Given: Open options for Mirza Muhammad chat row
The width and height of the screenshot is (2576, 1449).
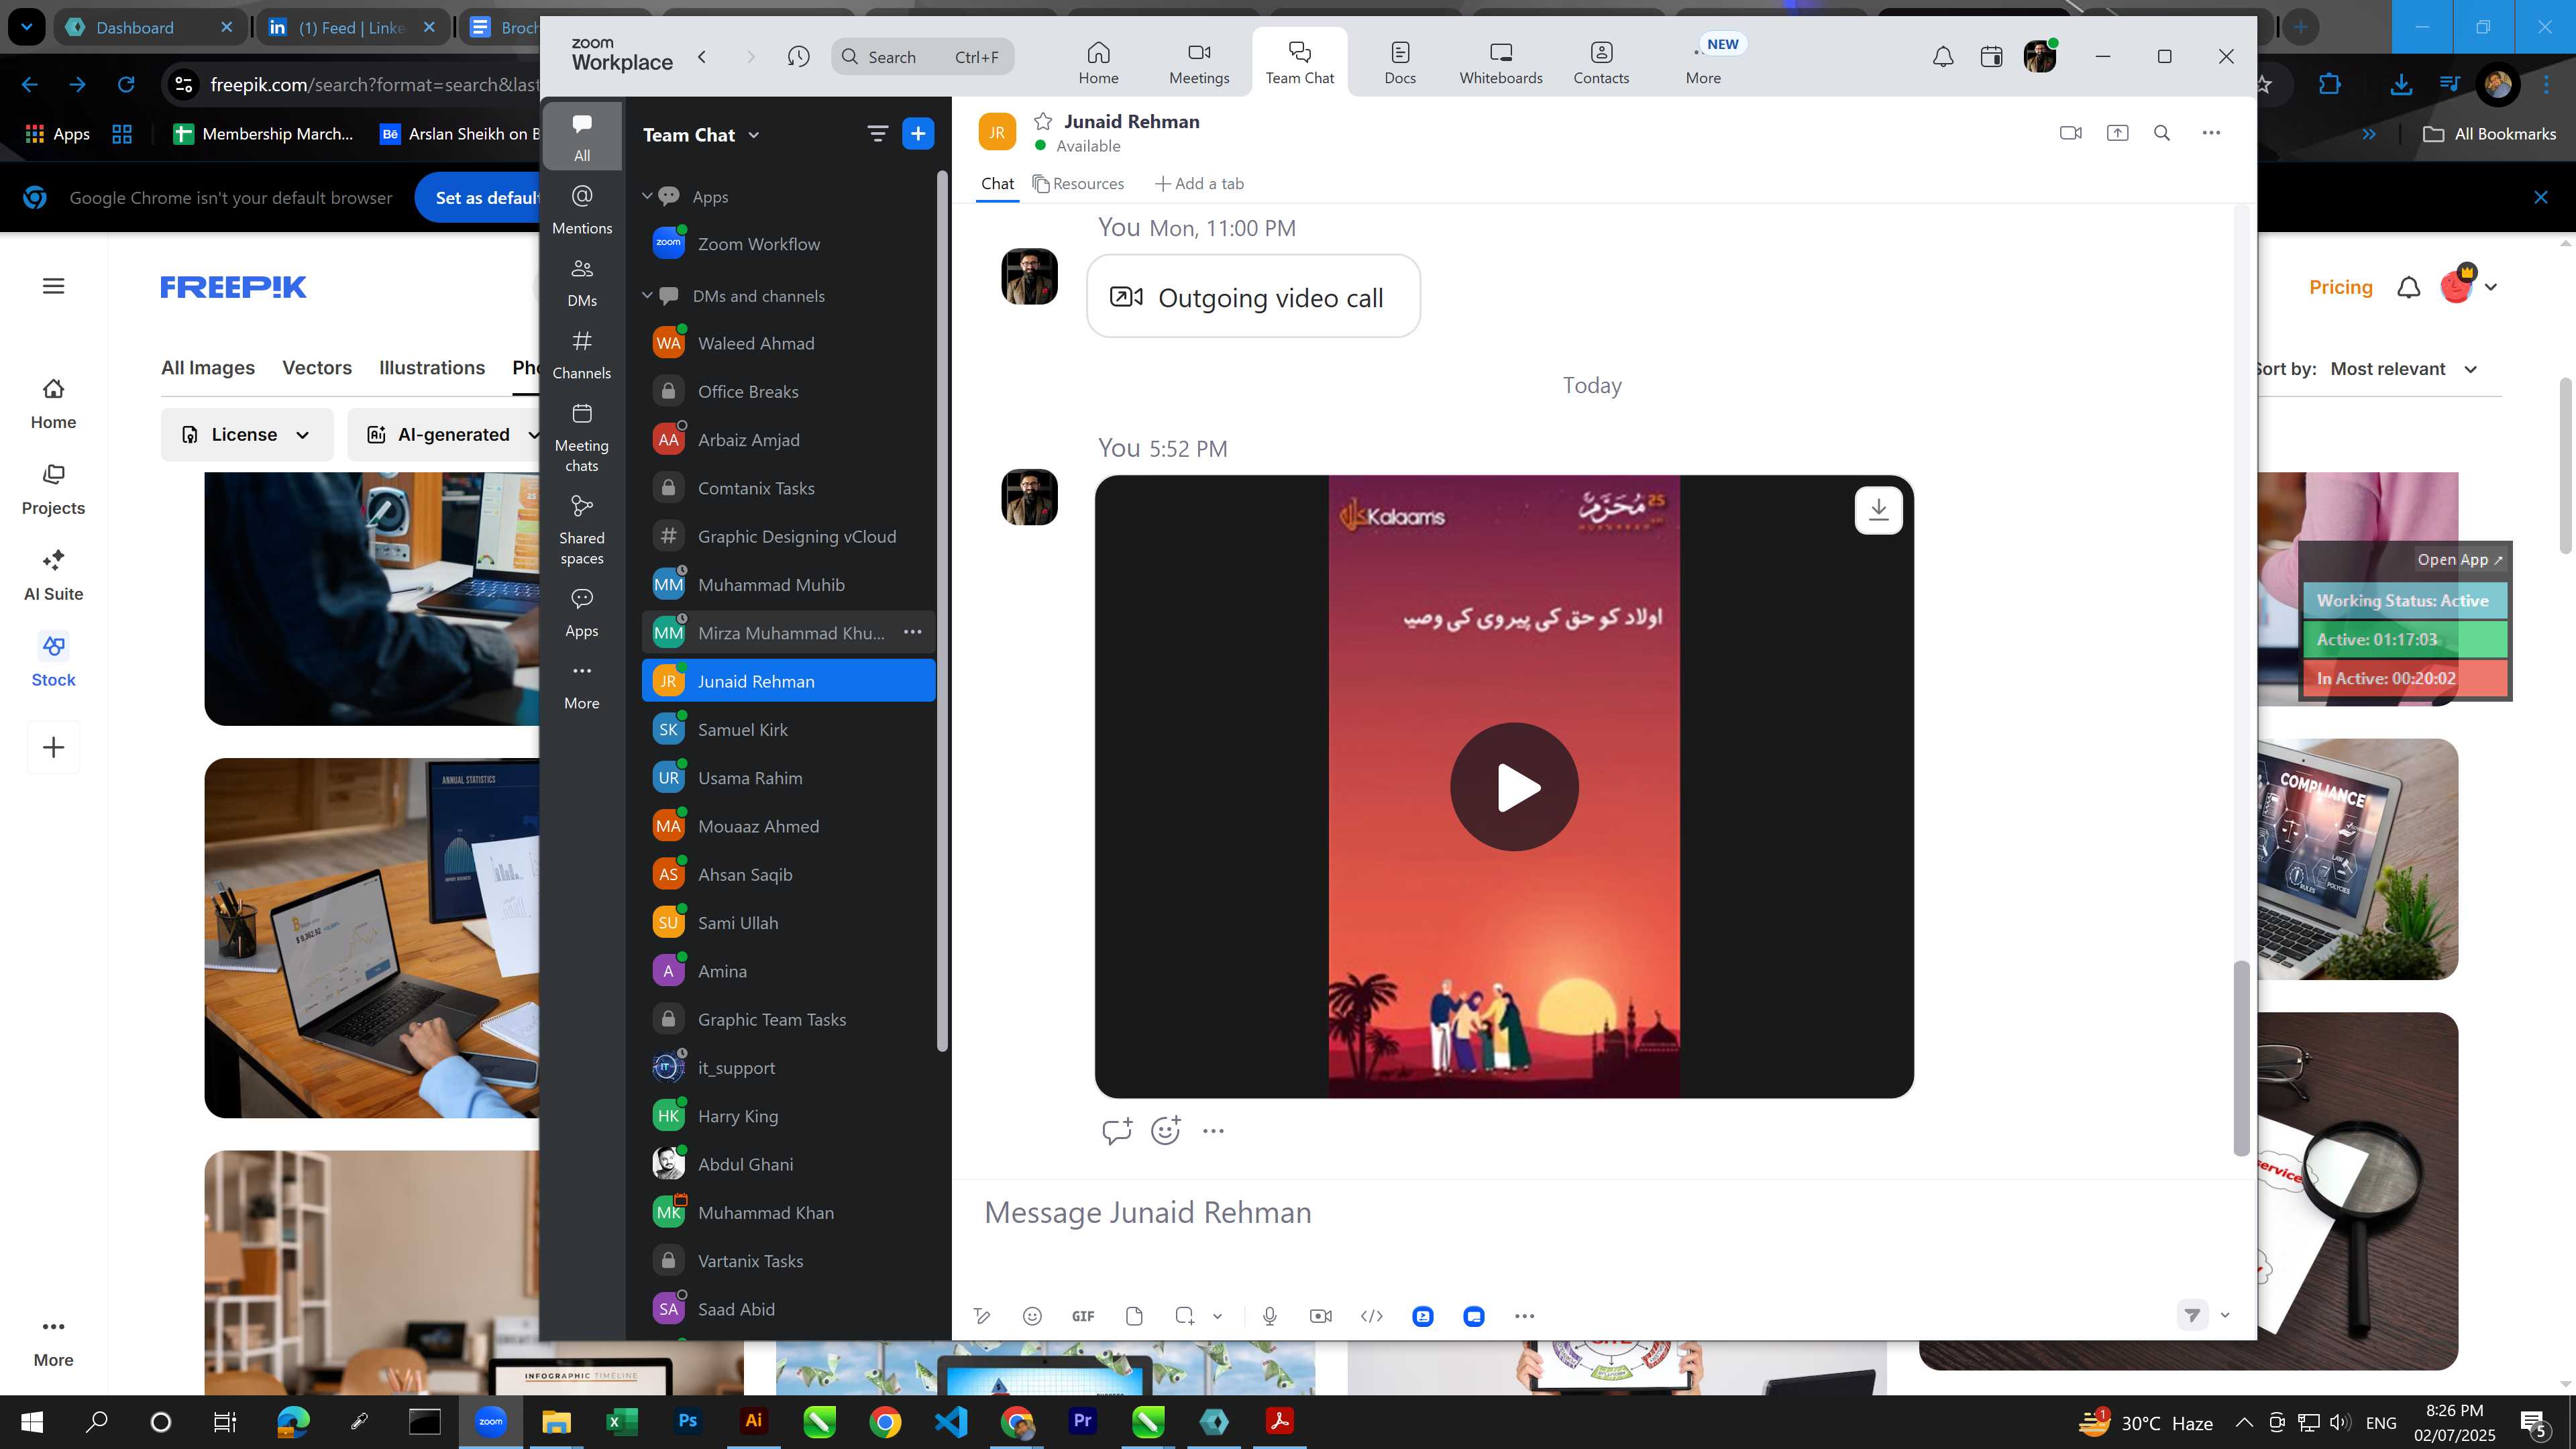Looking at the screenshot, I should coord(912,632).
